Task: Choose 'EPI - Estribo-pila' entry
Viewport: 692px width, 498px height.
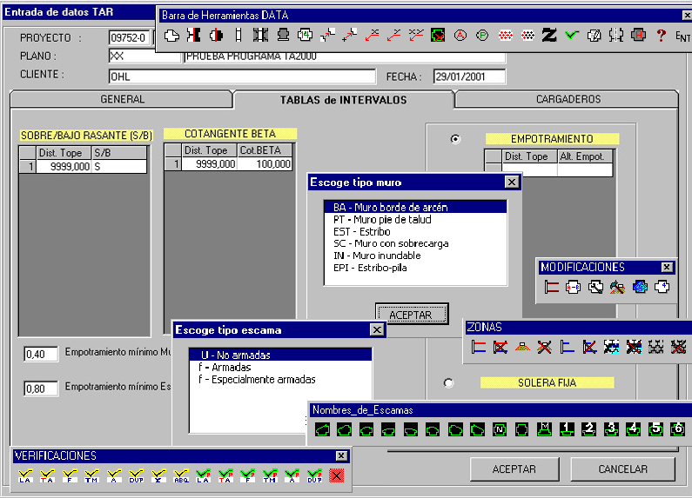Action: (415, 268)
